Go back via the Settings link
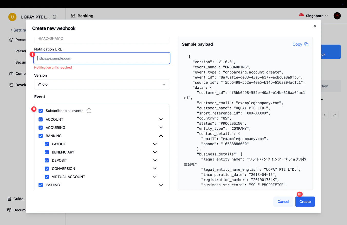The width and height of the screenshot is (347, 225). tap(18, 30)
